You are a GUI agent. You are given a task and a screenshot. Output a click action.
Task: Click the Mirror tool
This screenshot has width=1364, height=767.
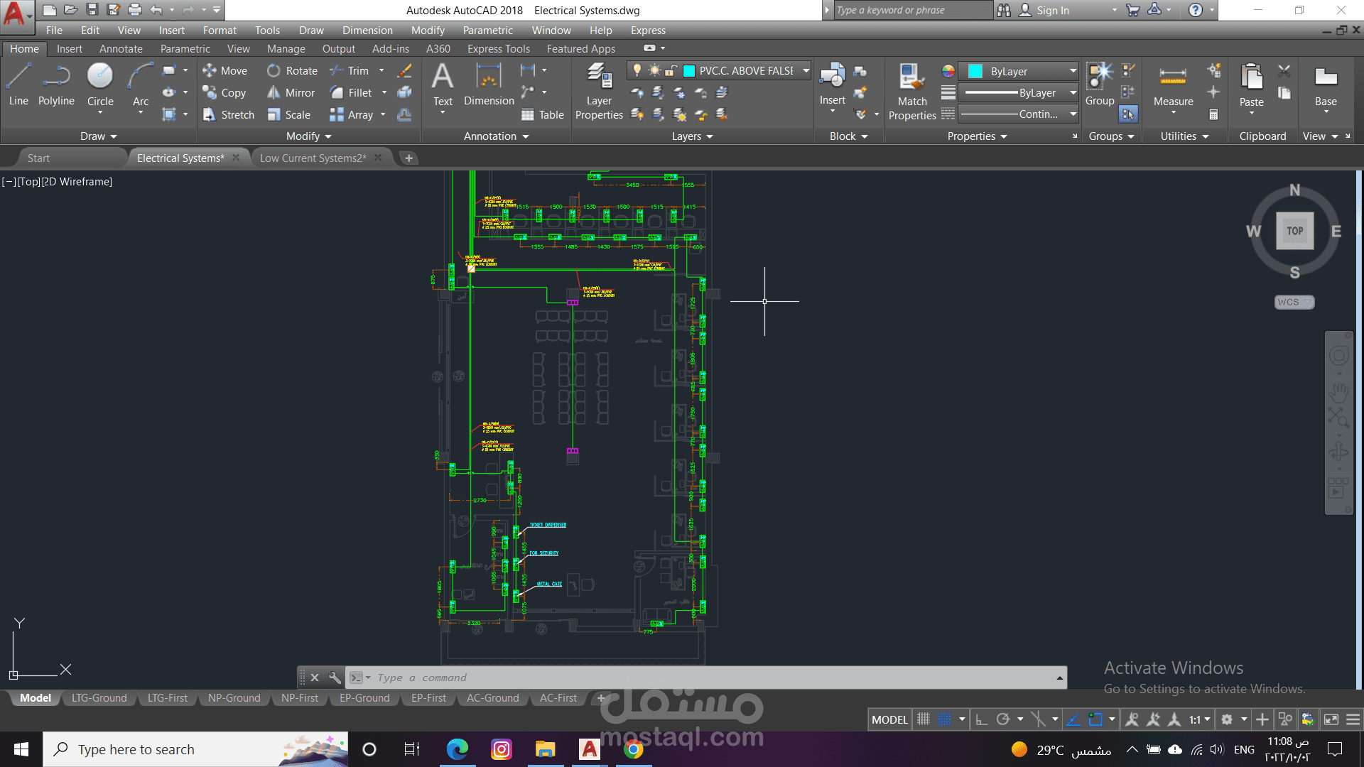click(291, 93)
